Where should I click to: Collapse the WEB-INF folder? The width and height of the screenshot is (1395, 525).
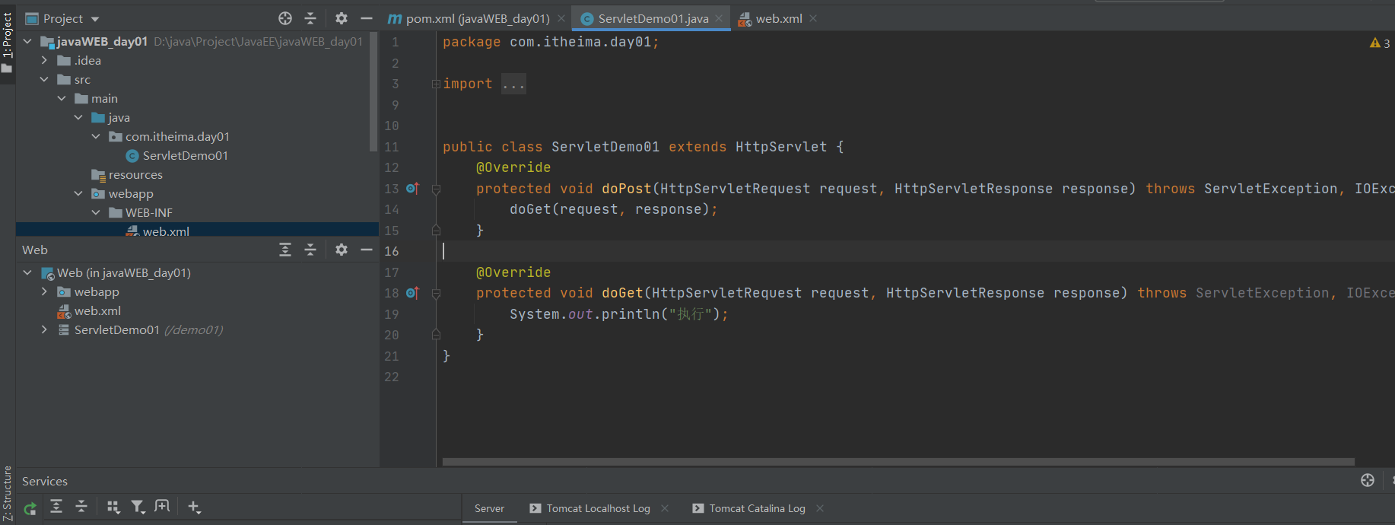point(96,212)
